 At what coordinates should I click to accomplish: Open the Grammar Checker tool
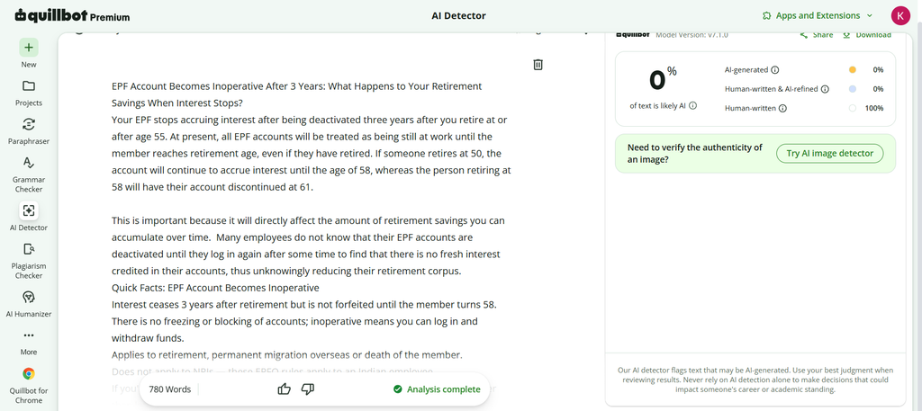[29, 163]
